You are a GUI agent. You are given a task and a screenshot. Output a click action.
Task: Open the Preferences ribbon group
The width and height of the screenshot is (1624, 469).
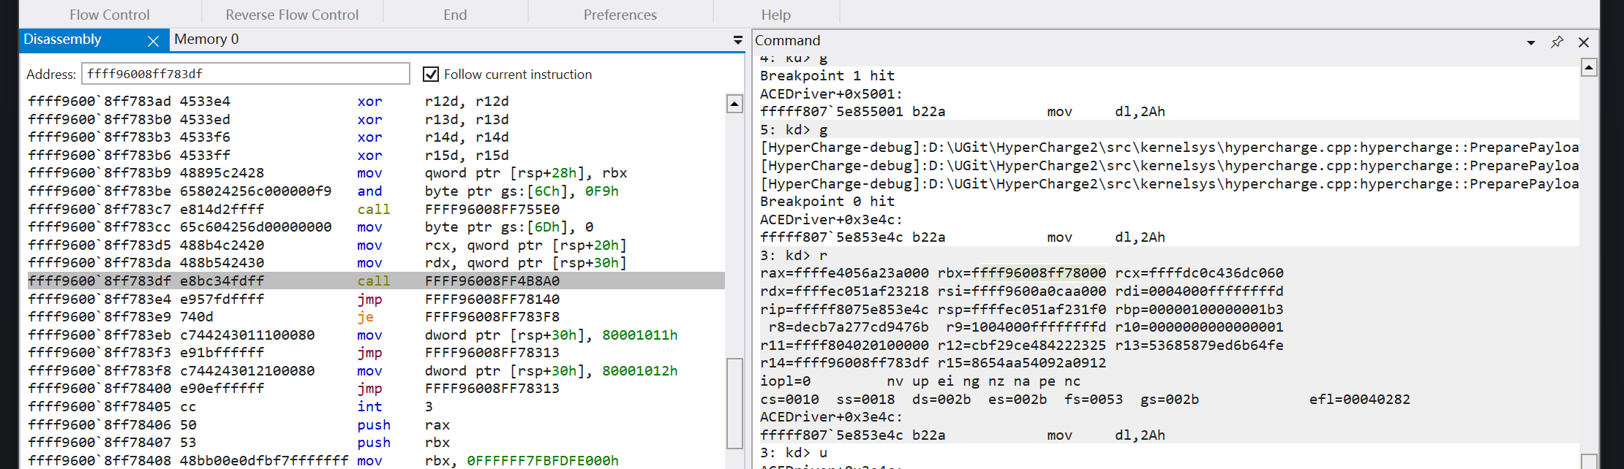pyautogui.click(x=620, y=15)
